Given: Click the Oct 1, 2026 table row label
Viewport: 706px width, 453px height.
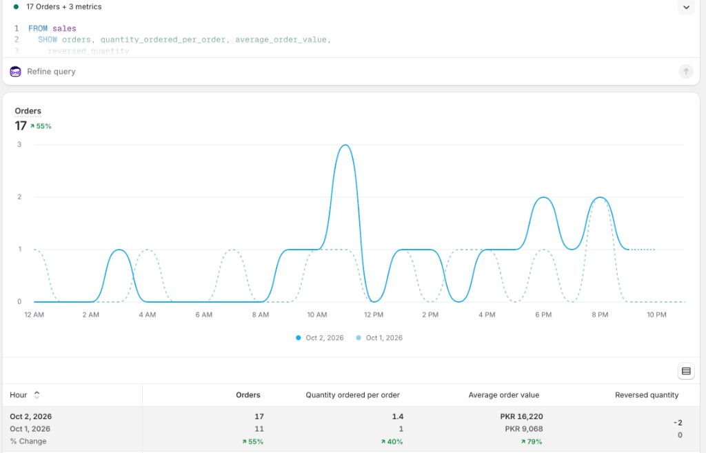Looking at the screenshot, I should [30, 429].
